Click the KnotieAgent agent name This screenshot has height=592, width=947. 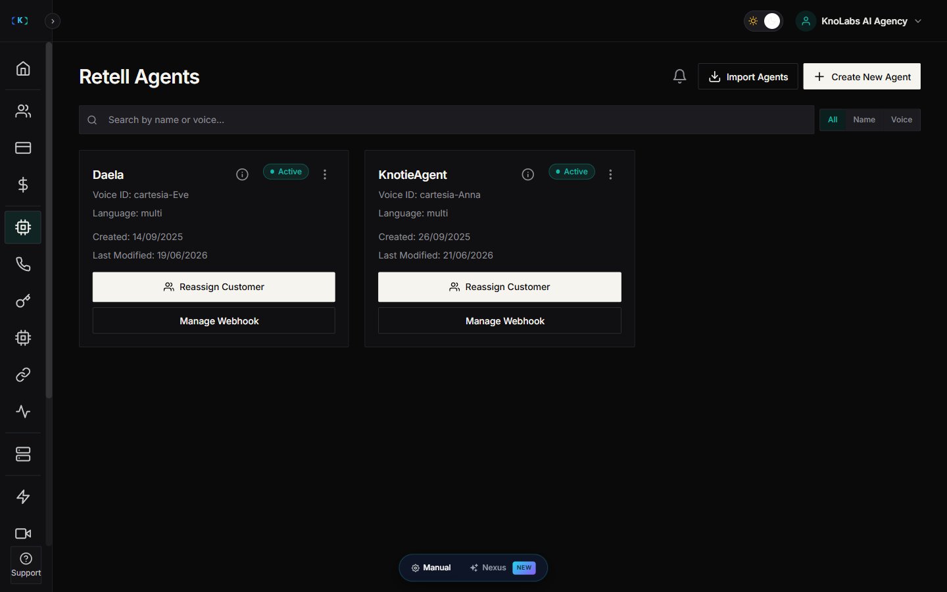[x=412, y=175]
